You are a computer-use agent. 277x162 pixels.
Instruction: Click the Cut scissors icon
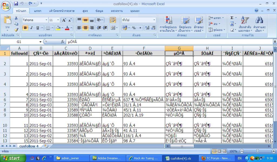(x=16, y=18)
